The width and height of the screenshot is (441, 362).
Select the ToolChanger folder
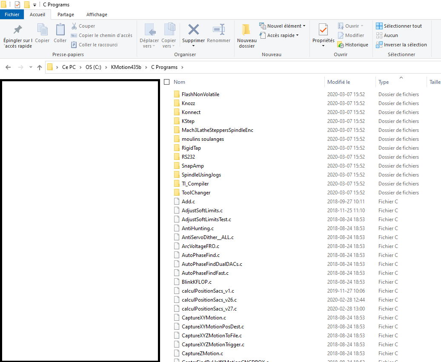(196, 193)
